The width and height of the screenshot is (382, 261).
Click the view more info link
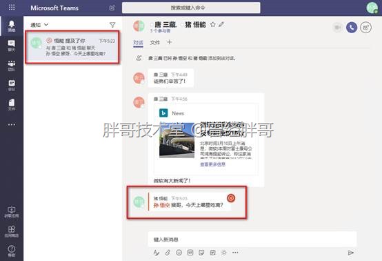[212, 164]
